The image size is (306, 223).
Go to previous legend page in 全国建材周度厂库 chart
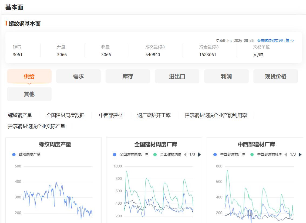coord(185,155)
